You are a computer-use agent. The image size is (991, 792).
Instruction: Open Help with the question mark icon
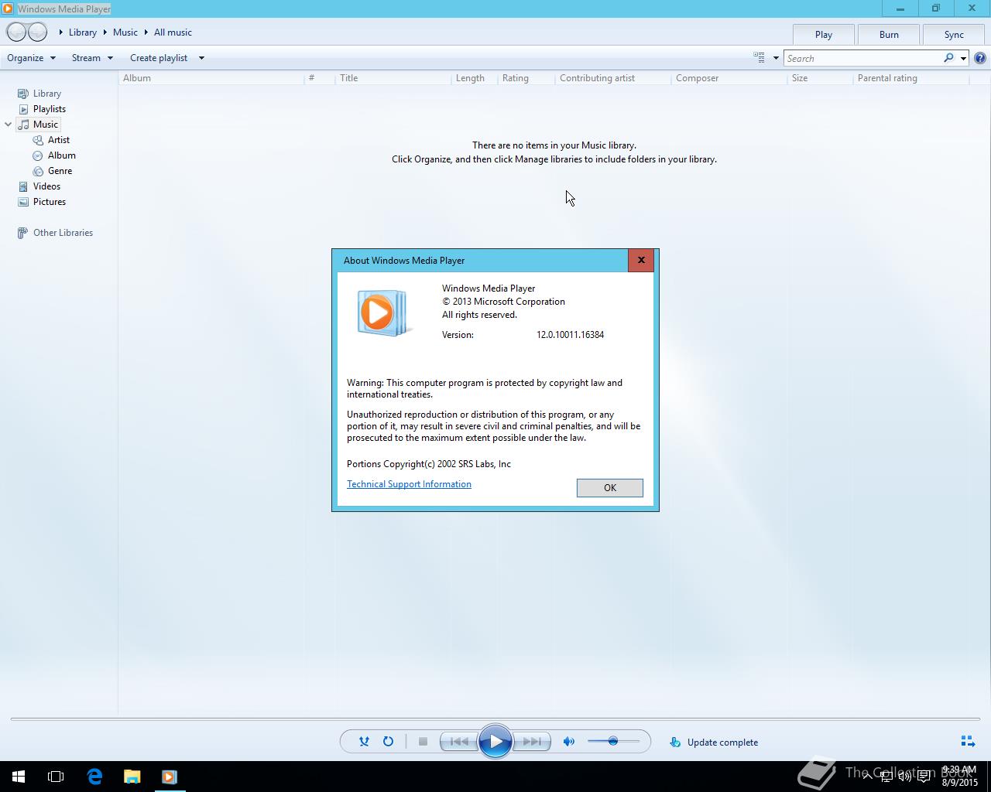coord(980,58)
